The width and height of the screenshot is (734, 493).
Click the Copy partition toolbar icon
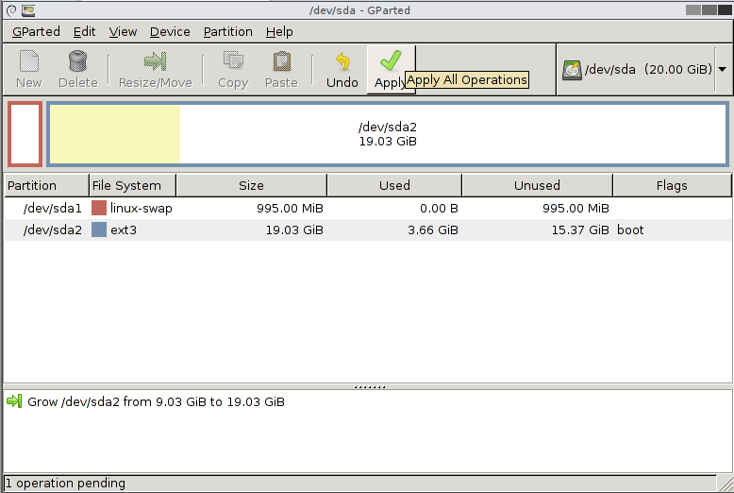click(x=233, y=61)
